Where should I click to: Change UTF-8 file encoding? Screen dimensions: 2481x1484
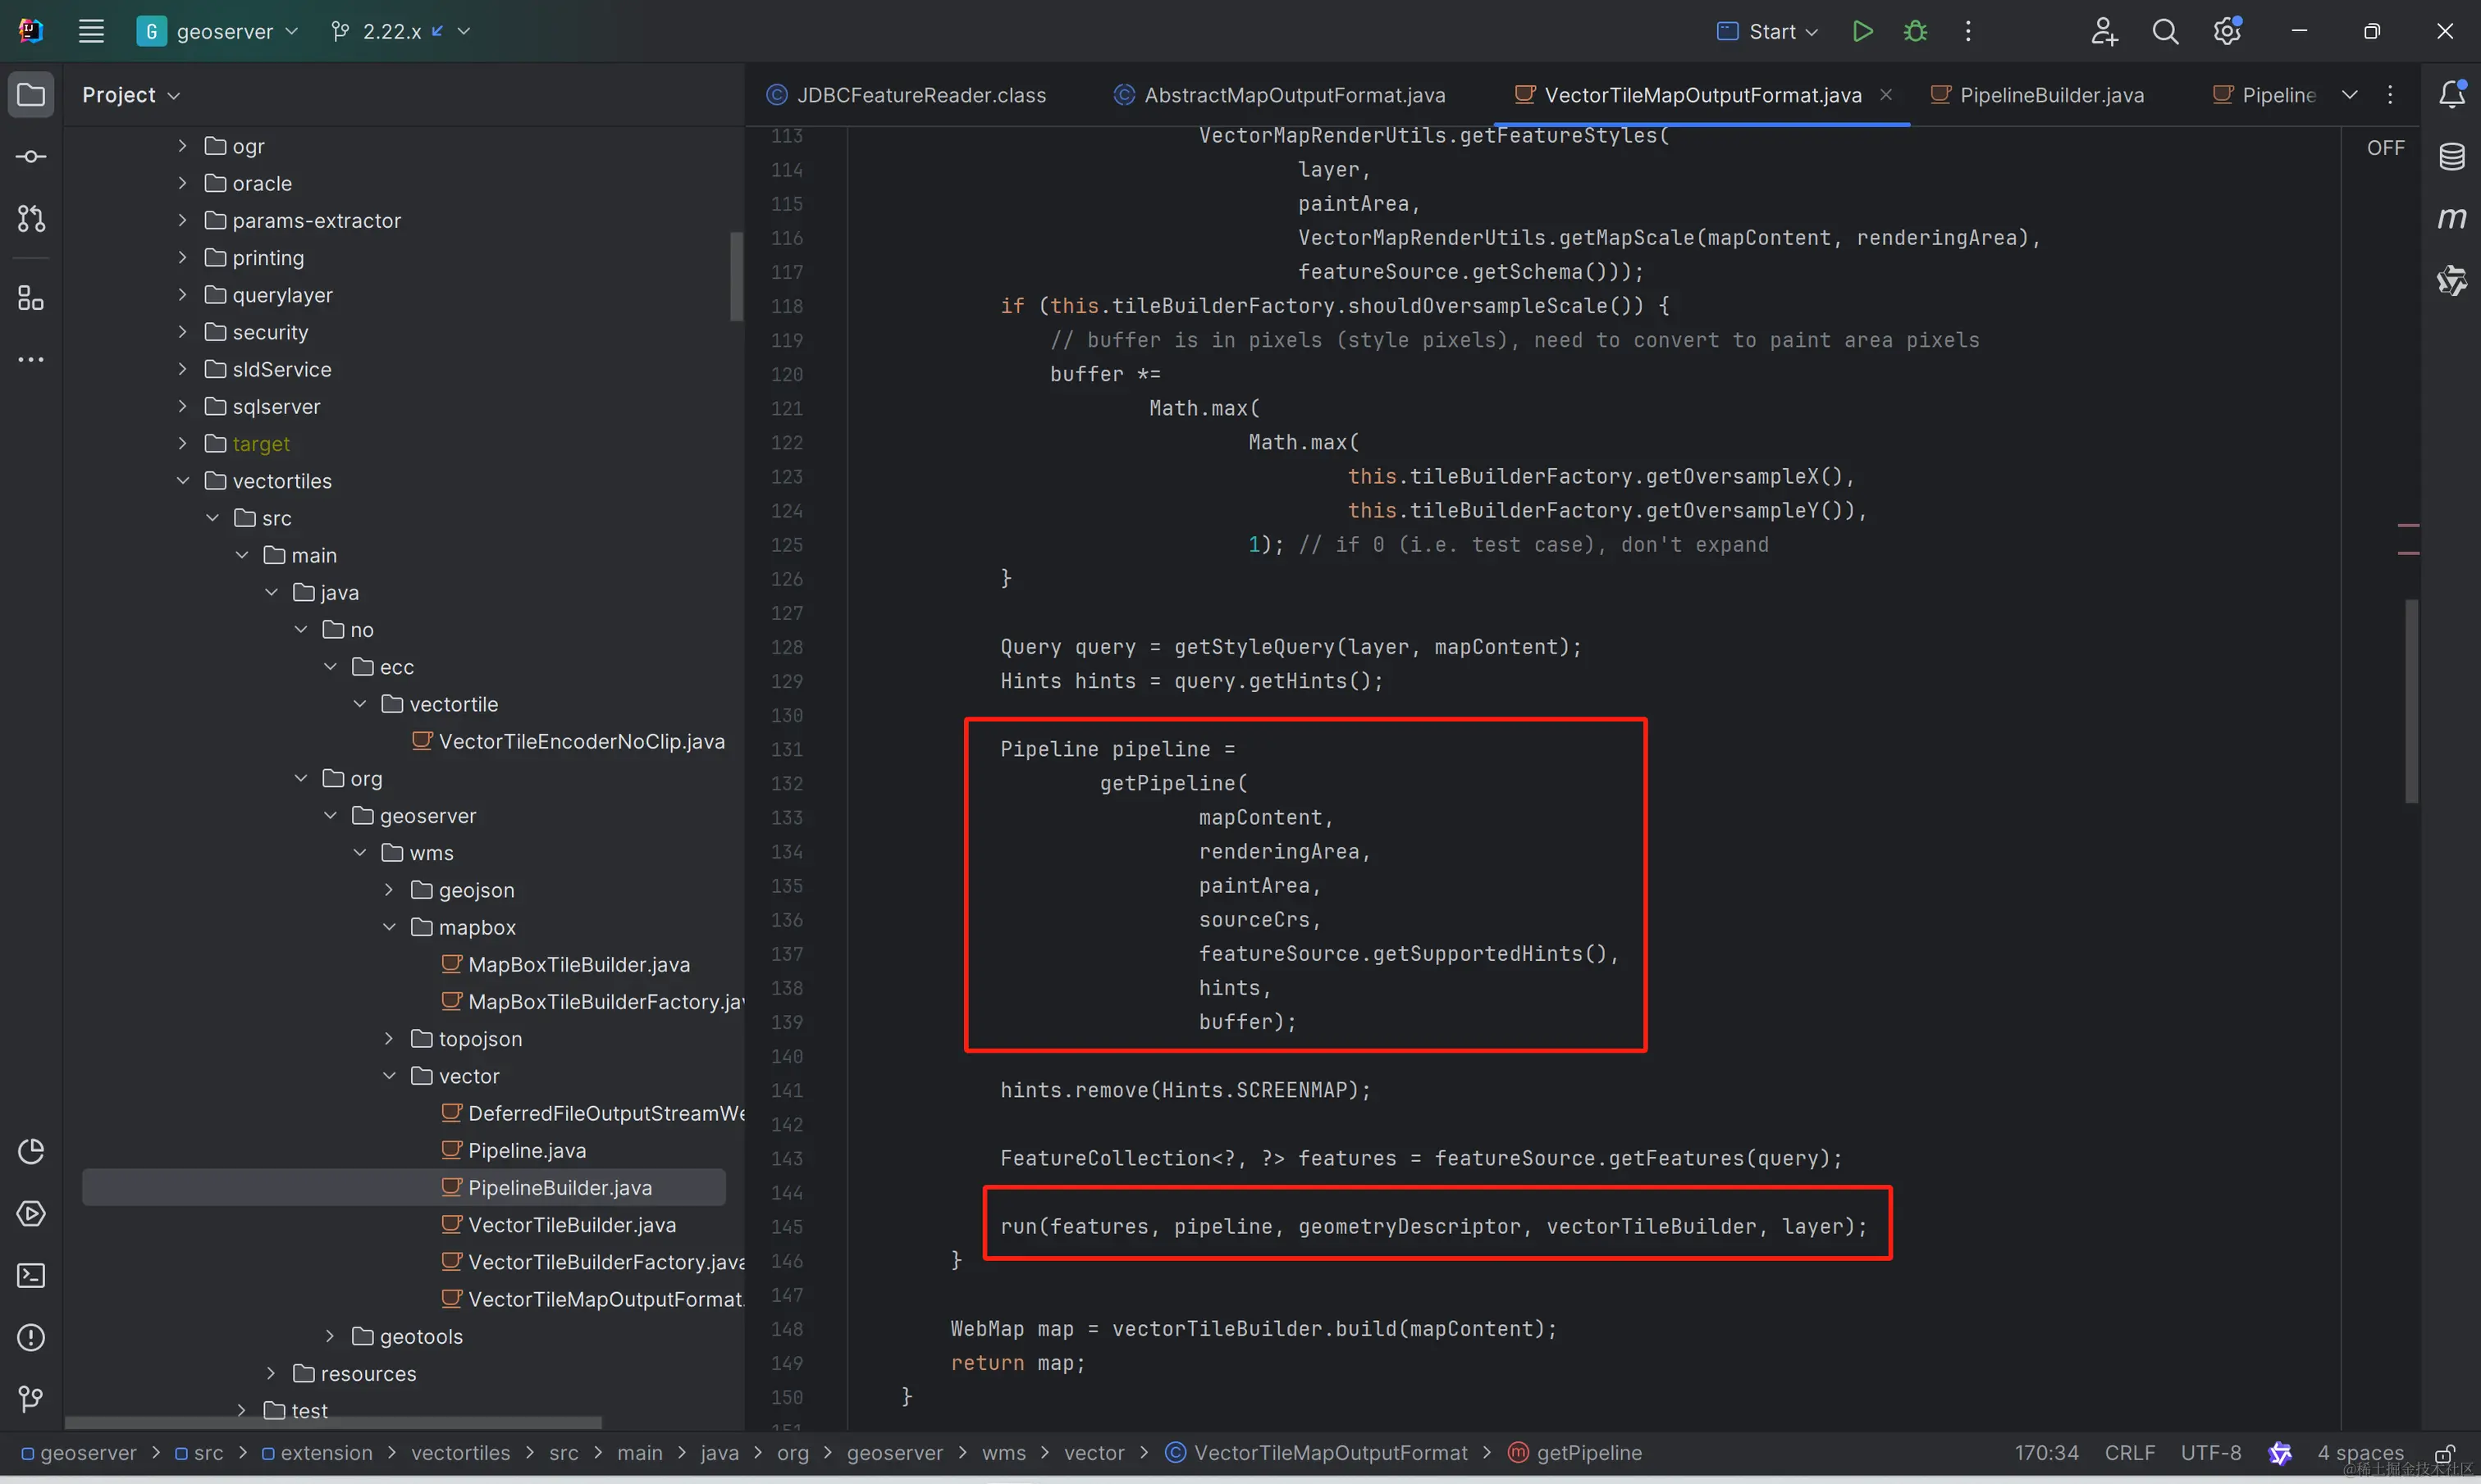(x=2211, y=1453)
